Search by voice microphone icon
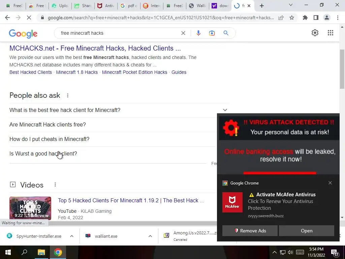 point(198,33)
